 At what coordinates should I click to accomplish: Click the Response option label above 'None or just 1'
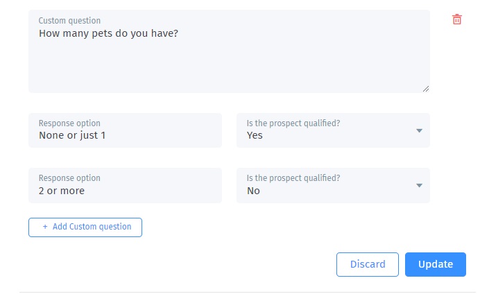(x=69, y=123)
